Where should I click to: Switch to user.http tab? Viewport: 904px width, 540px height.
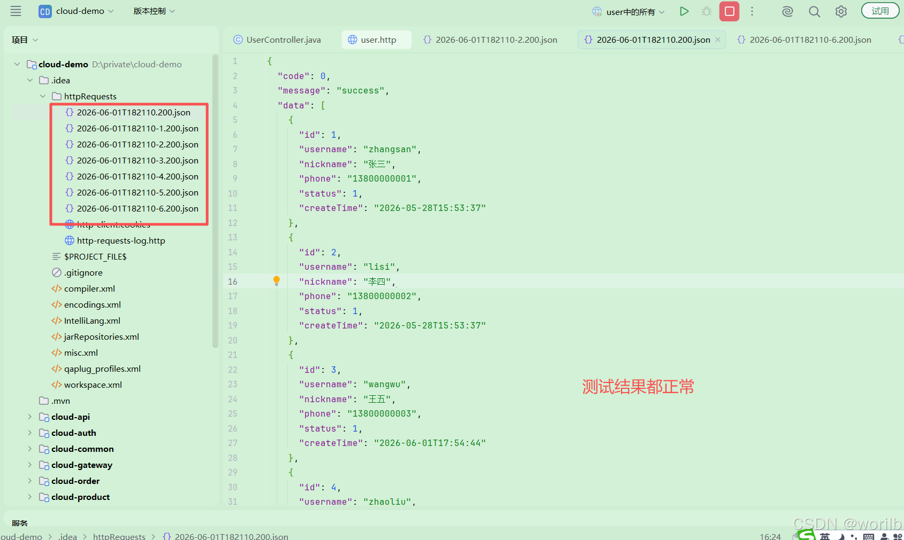click(x=377, y=40)
